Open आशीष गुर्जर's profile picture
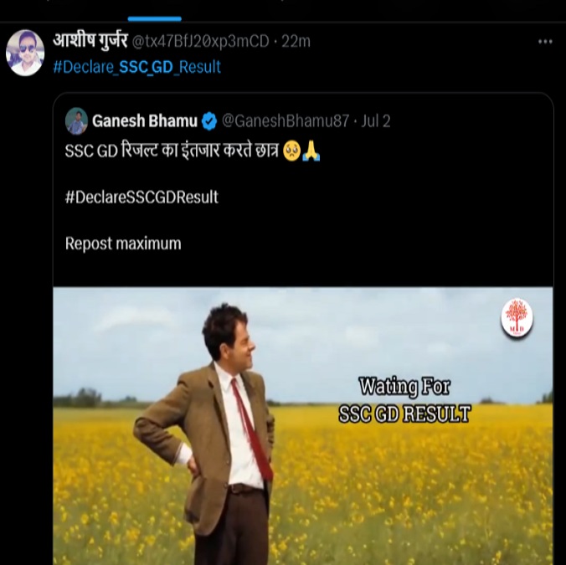The width and height of the screenshot is (566, 565). (25, 53)
